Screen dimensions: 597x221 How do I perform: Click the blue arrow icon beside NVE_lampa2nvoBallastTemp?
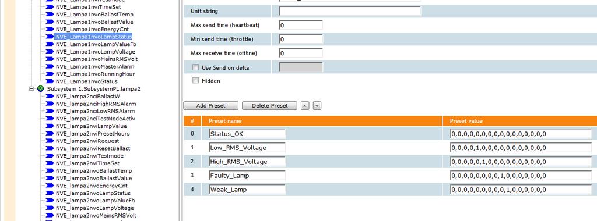click(50, 171)
